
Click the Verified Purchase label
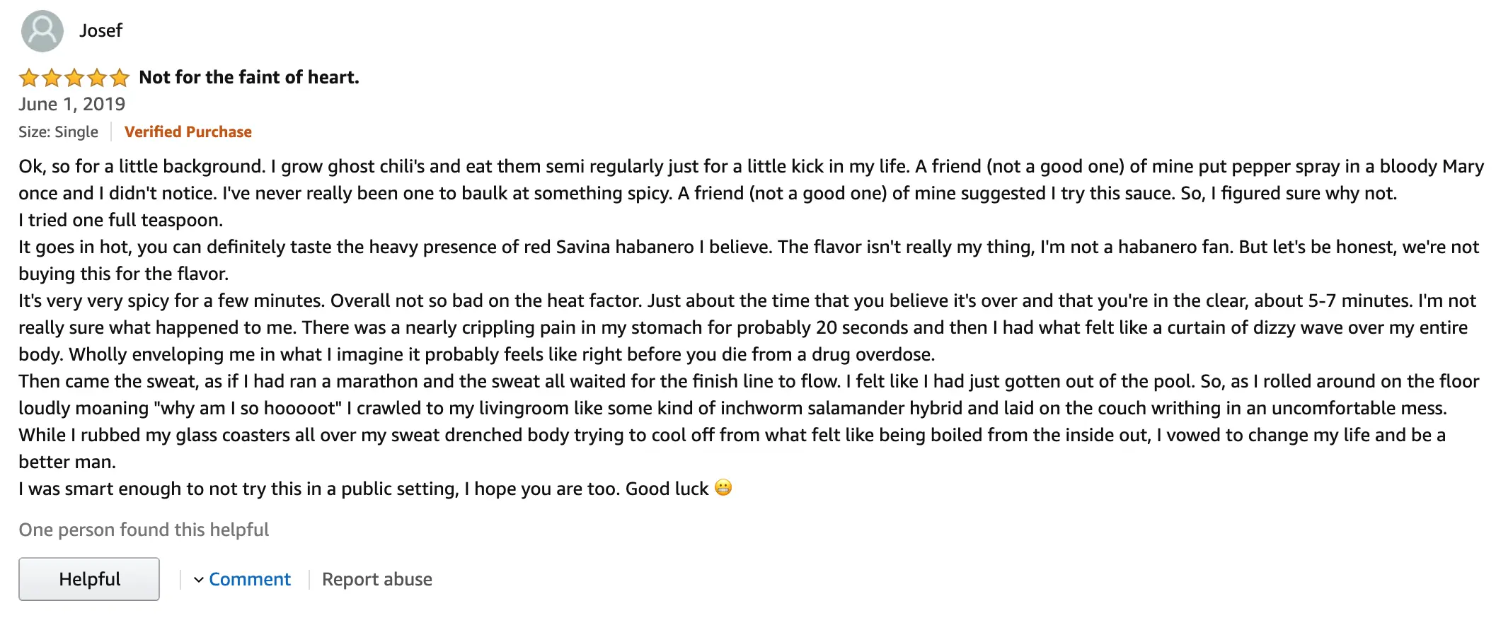(188, 132)
